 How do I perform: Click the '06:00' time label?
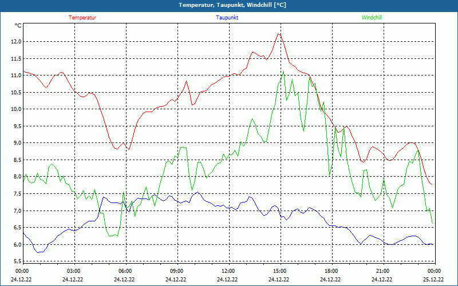(x=126, y=271)
